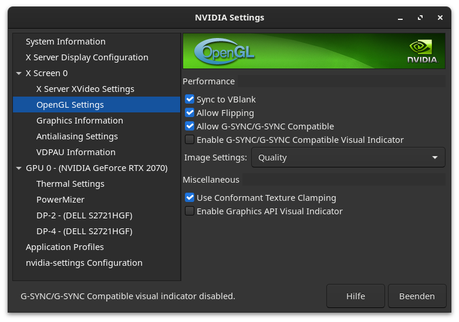459x322 pixels.
Task: Click the Beenden button
Action: point(417,296)
